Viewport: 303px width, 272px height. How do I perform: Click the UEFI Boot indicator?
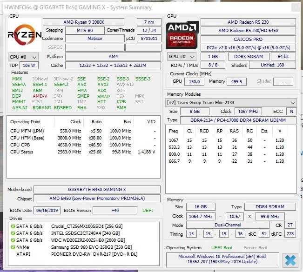click(x=222, y=248)
